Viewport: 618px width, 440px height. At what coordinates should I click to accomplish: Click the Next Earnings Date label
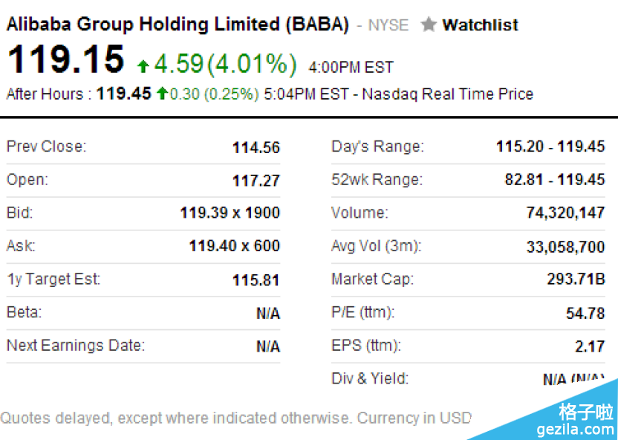pyautogui.click(x=76, y=346)
